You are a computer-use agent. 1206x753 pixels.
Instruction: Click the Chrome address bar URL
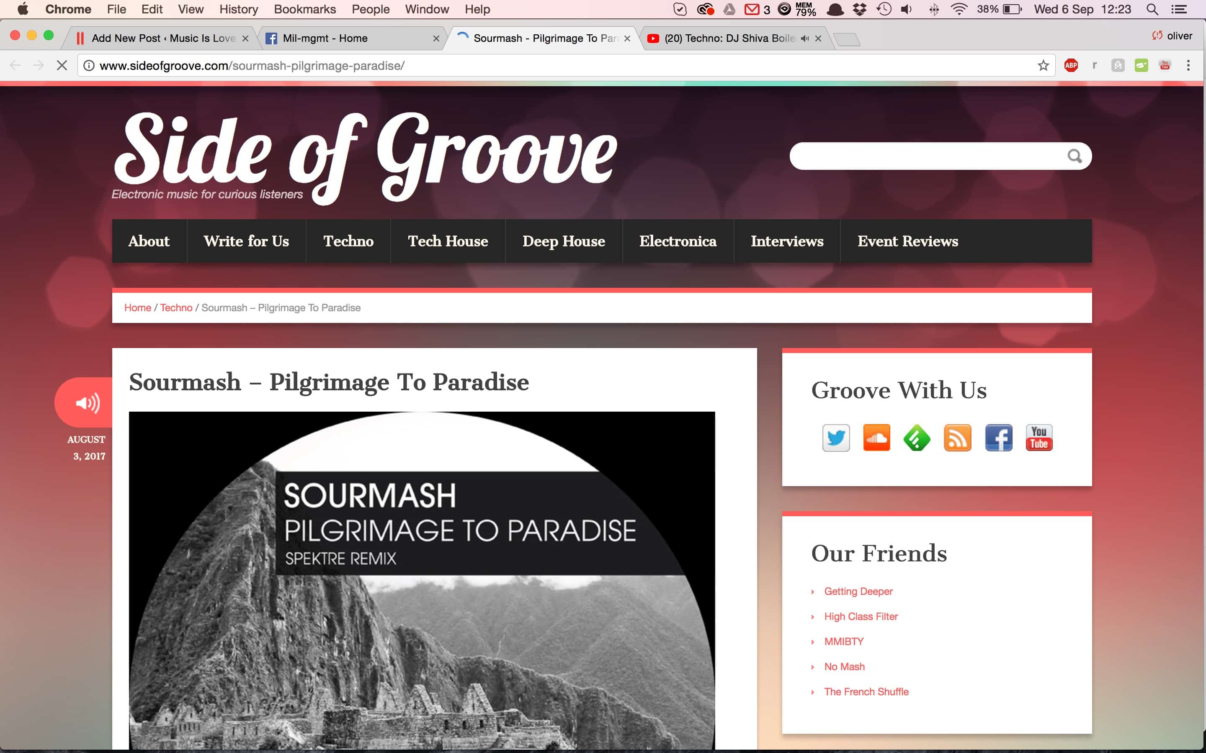coord(252,65)
